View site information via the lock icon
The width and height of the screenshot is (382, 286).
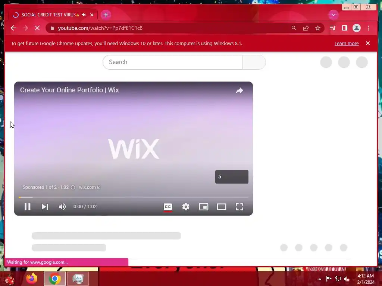pyautogui.click(x=52, y=28)
